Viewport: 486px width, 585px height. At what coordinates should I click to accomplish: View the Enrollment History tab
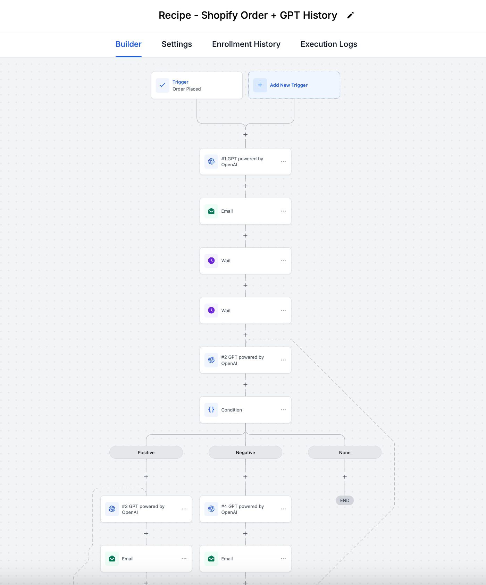246,44
